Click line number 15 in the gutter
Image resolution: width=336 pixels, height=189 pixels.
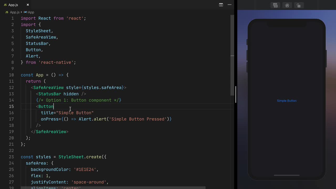tap(11, 106)
